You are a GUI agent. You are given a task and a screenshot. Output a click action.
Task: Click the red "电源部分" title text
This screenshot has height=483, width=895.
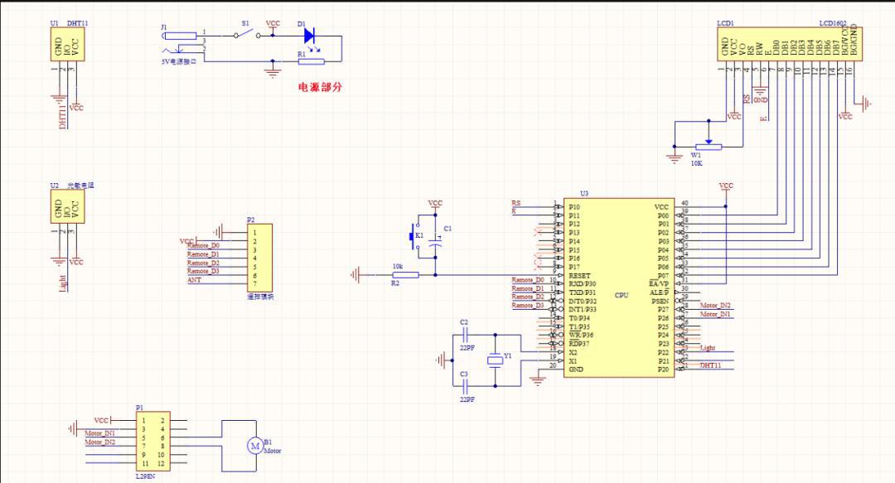click(320, 87)
